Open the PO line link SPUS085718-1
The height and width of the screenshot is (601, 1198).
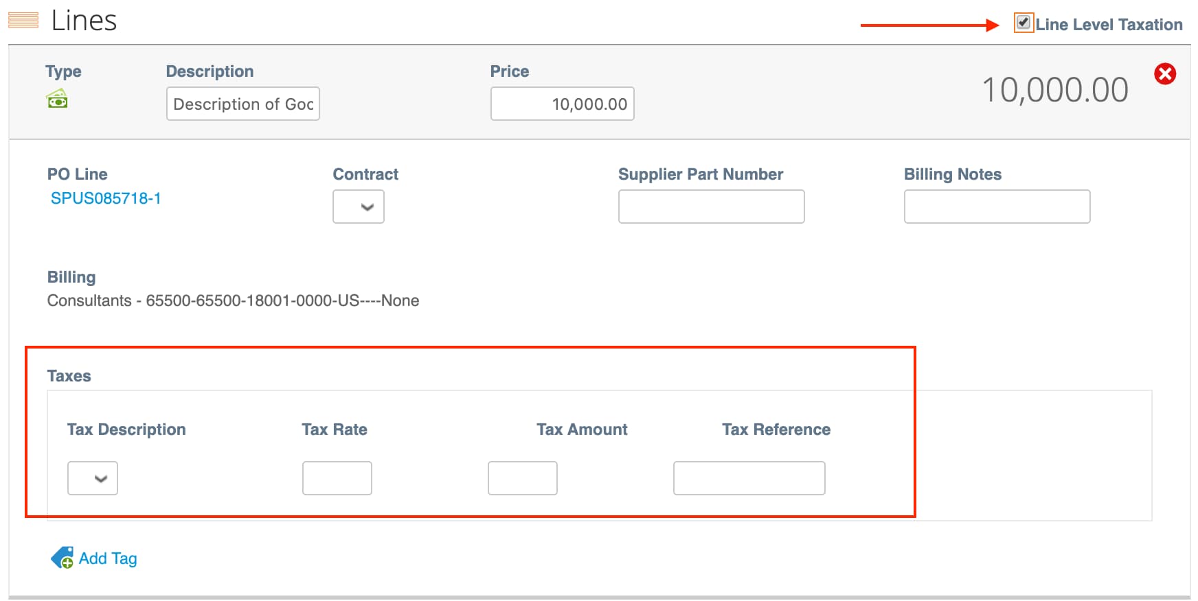106,198
